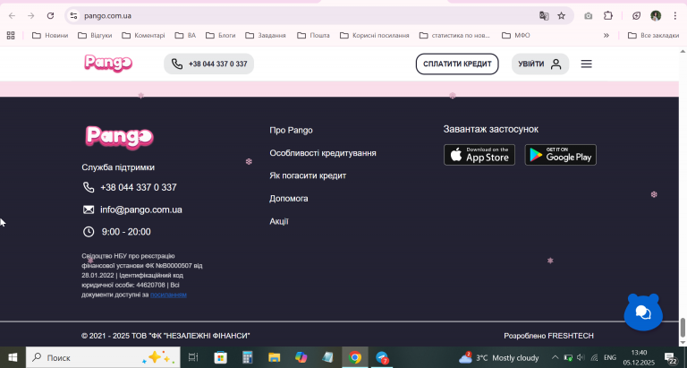Click the taskbar Поиск search box
Image resolution: width=687 pixels, height=368 pixels.
(x=103, y=357)
